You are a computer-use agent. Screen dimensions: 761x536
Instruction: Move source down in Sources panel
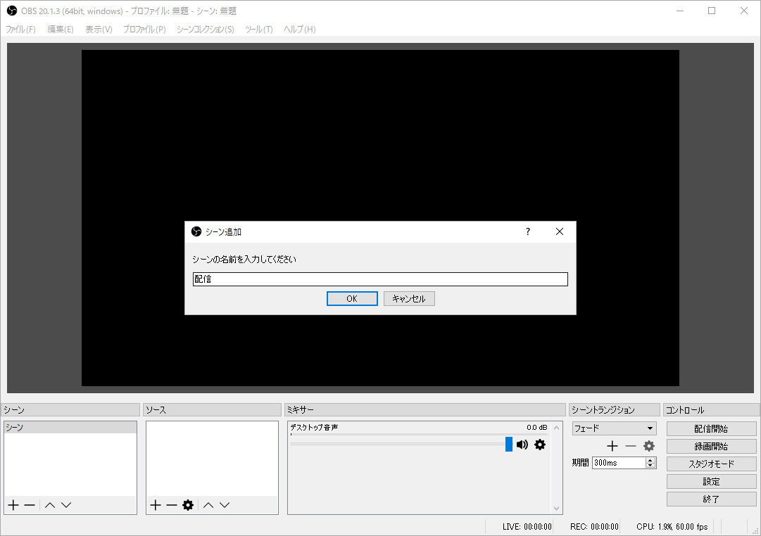[225, 505]
